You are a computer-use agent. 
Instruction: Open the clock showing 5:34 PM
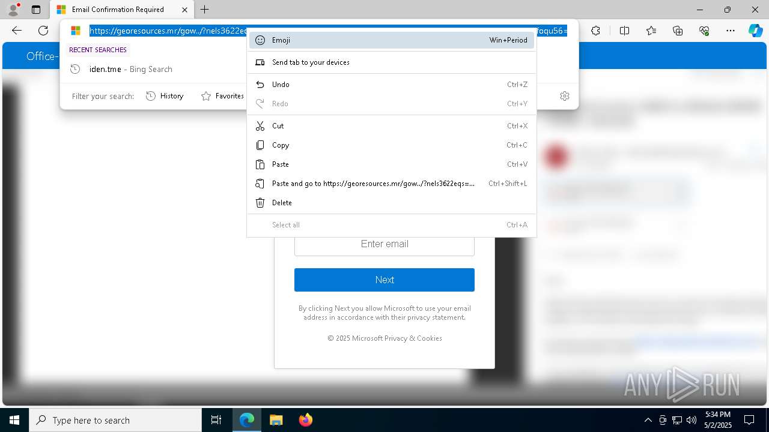[718, 420]
